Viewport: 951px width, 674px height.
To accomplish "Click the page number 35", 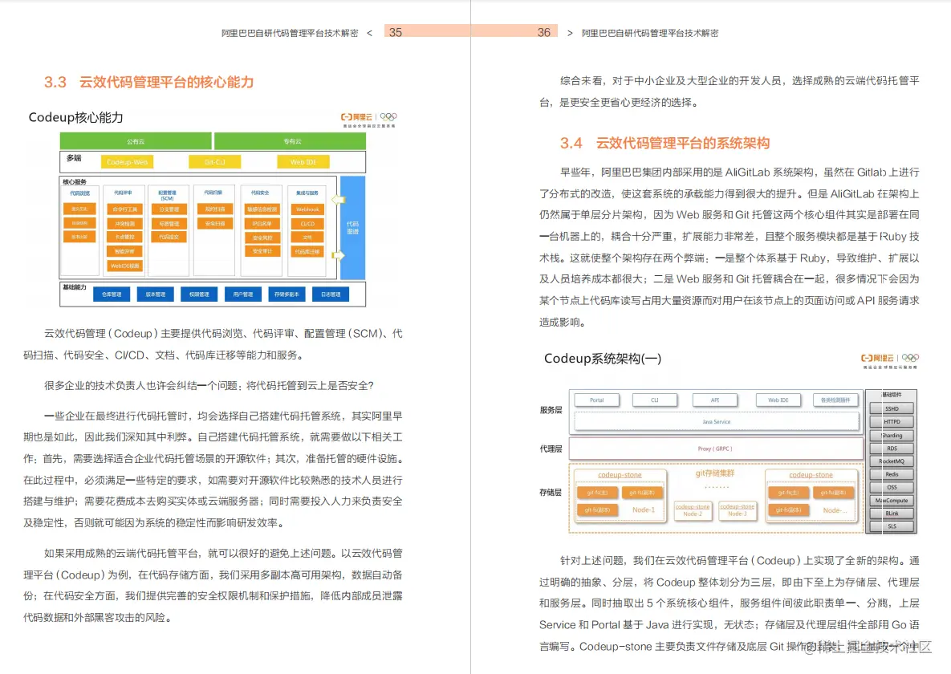I will (396, 33).
